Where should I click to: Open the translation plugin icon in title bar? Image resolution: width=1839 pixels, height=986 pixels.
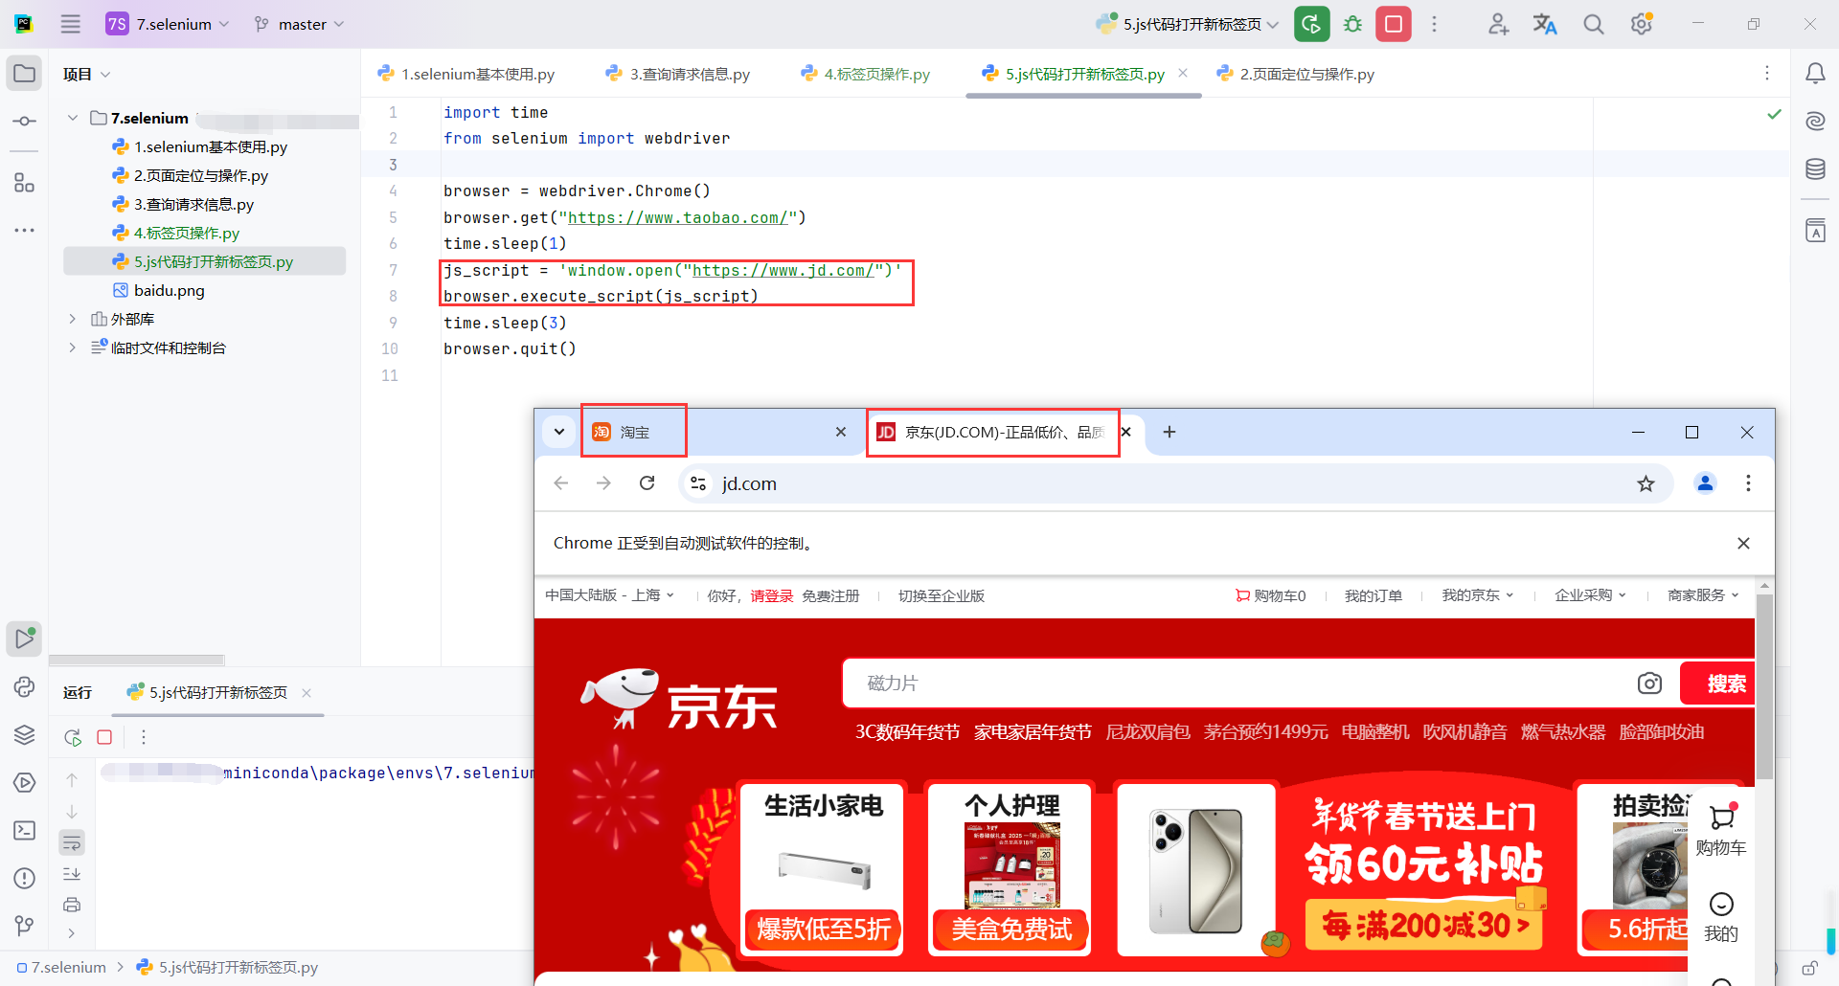(x=1545, y=24)
